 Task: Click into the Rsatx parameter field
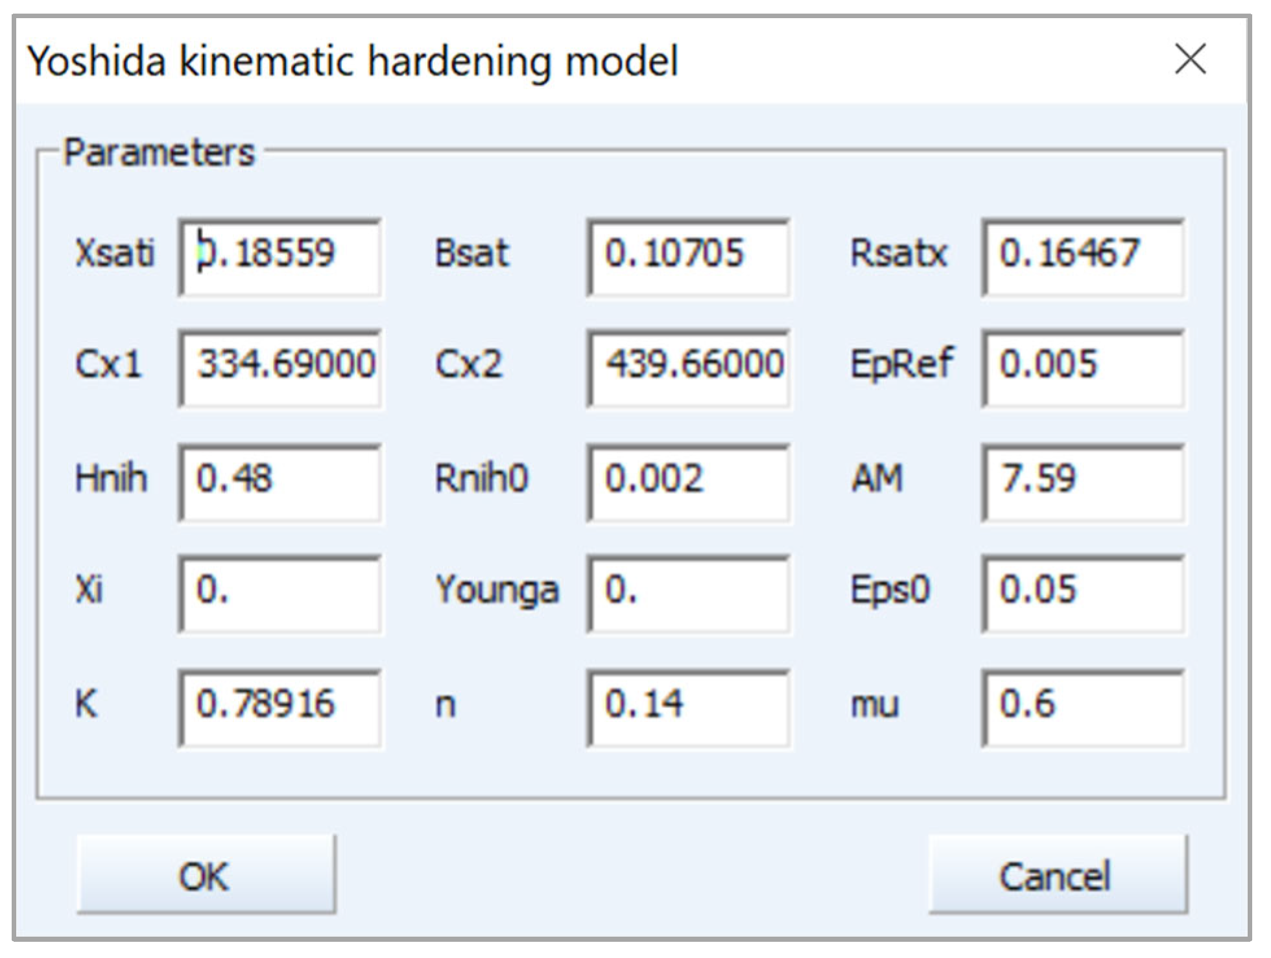coord(1083,257)
